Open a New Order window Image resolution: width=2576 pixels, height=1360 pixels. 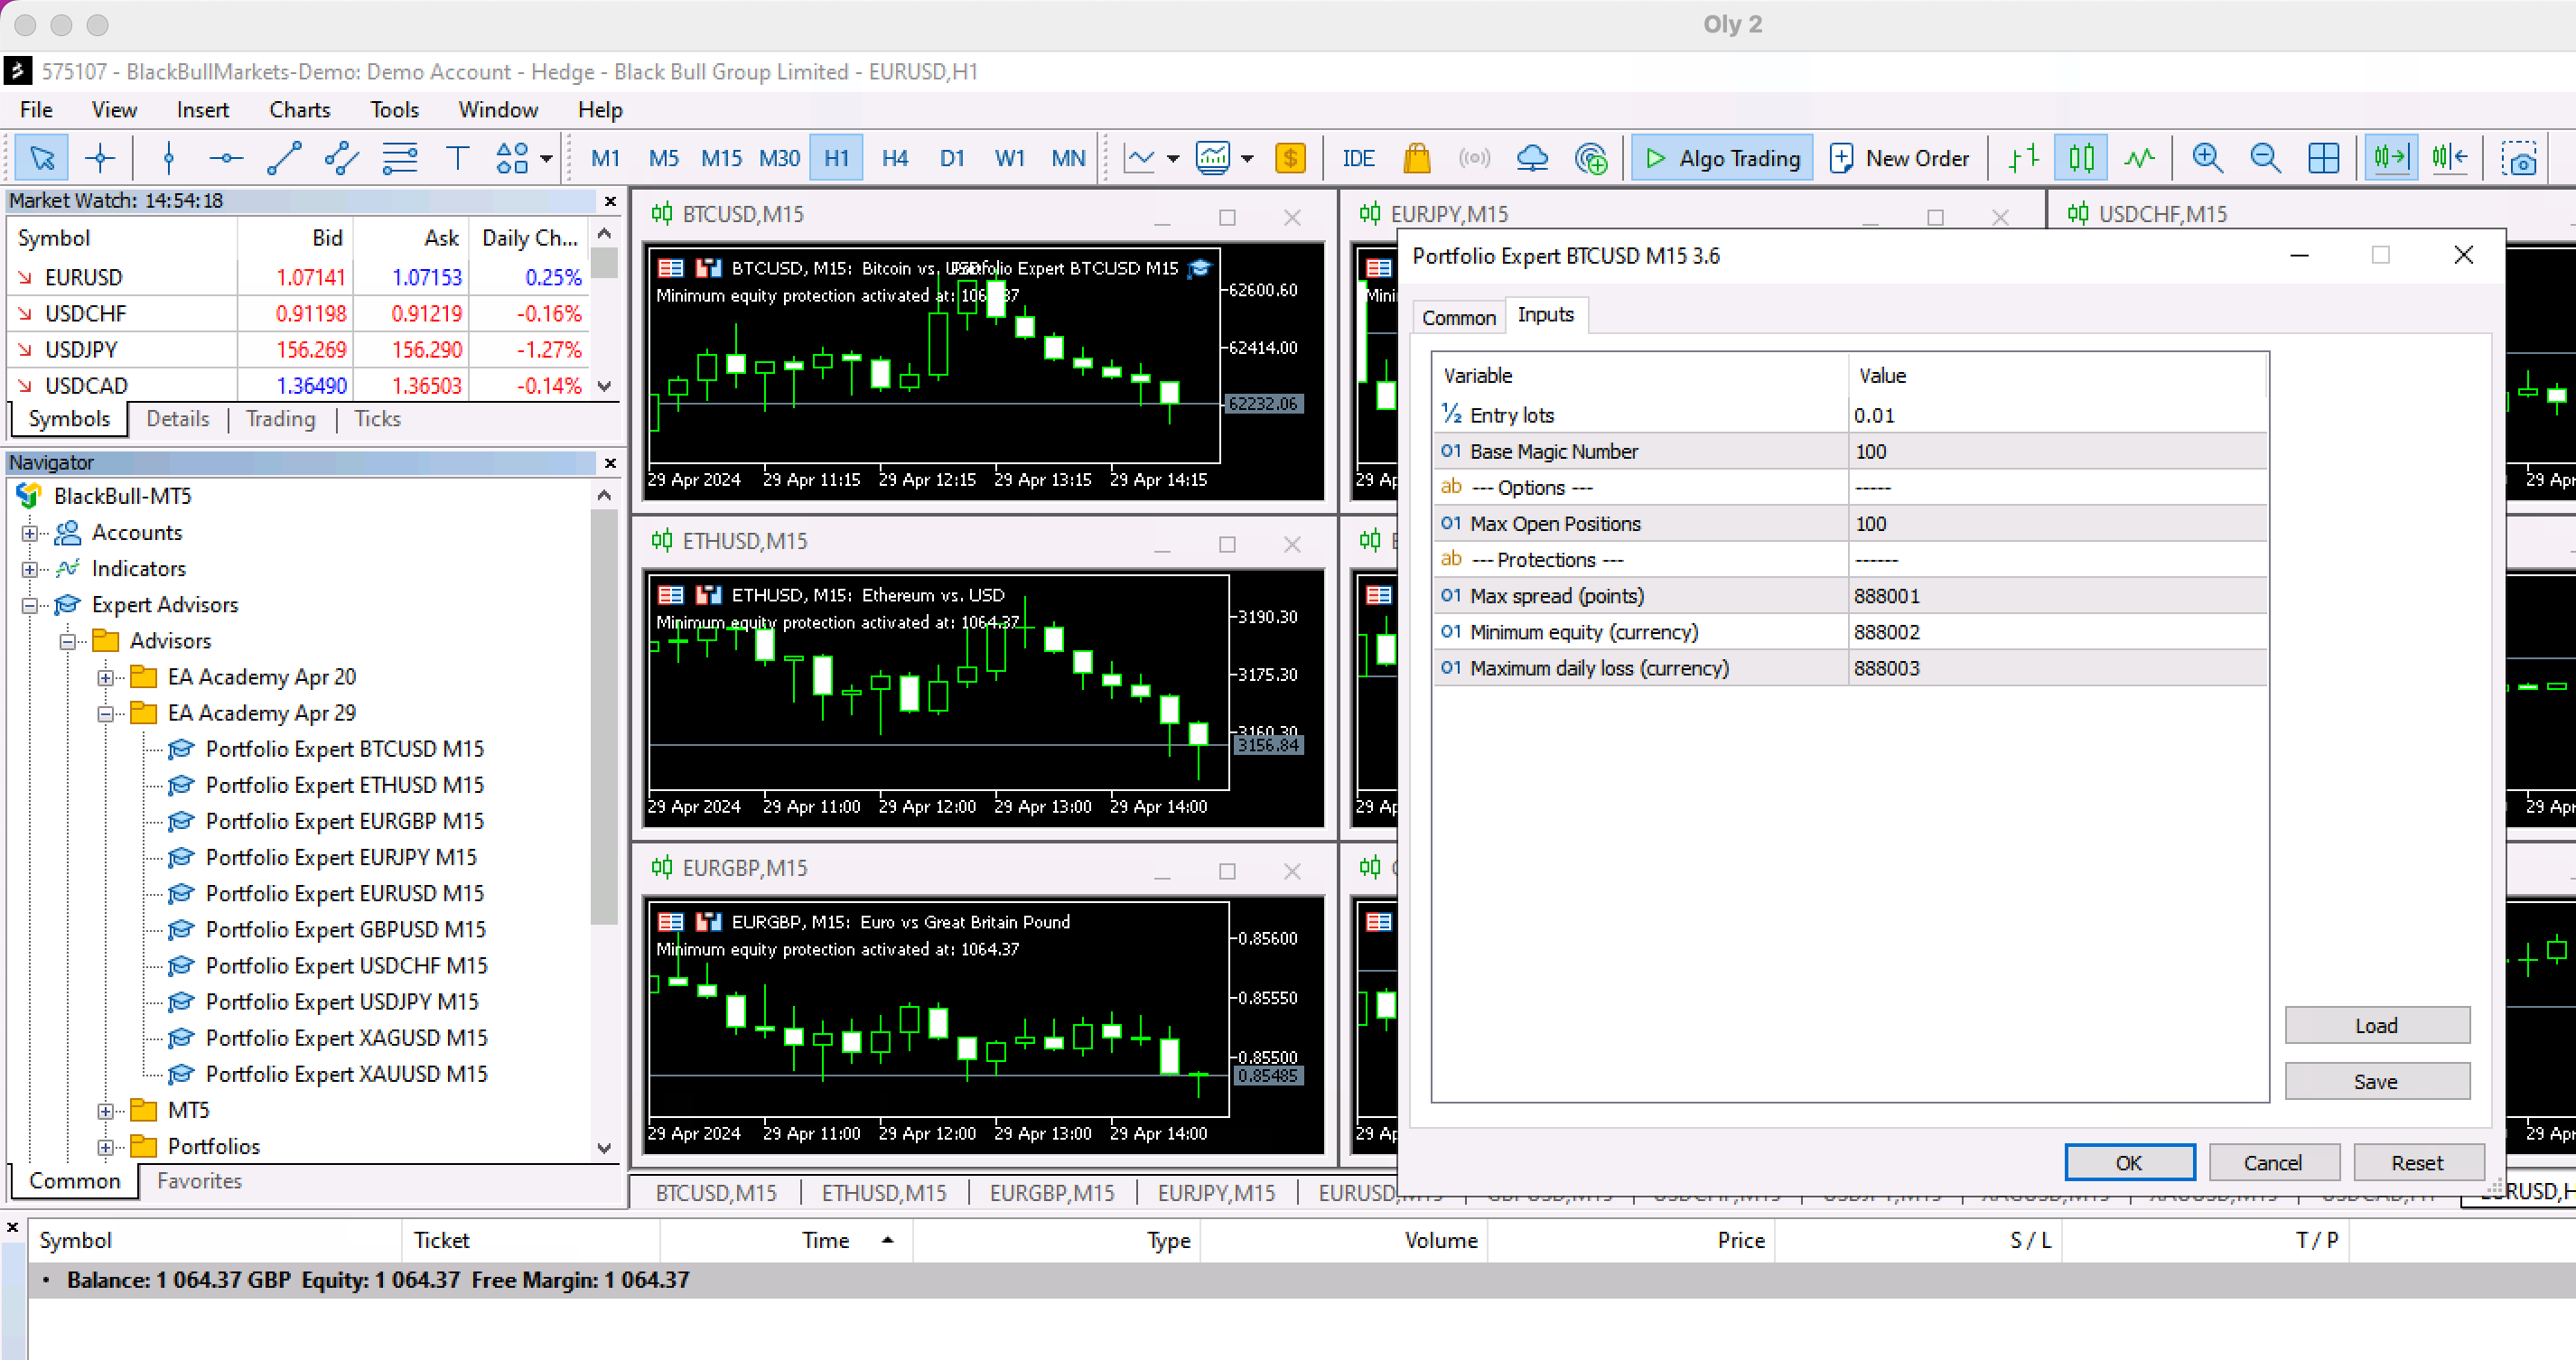(1899, 158)
